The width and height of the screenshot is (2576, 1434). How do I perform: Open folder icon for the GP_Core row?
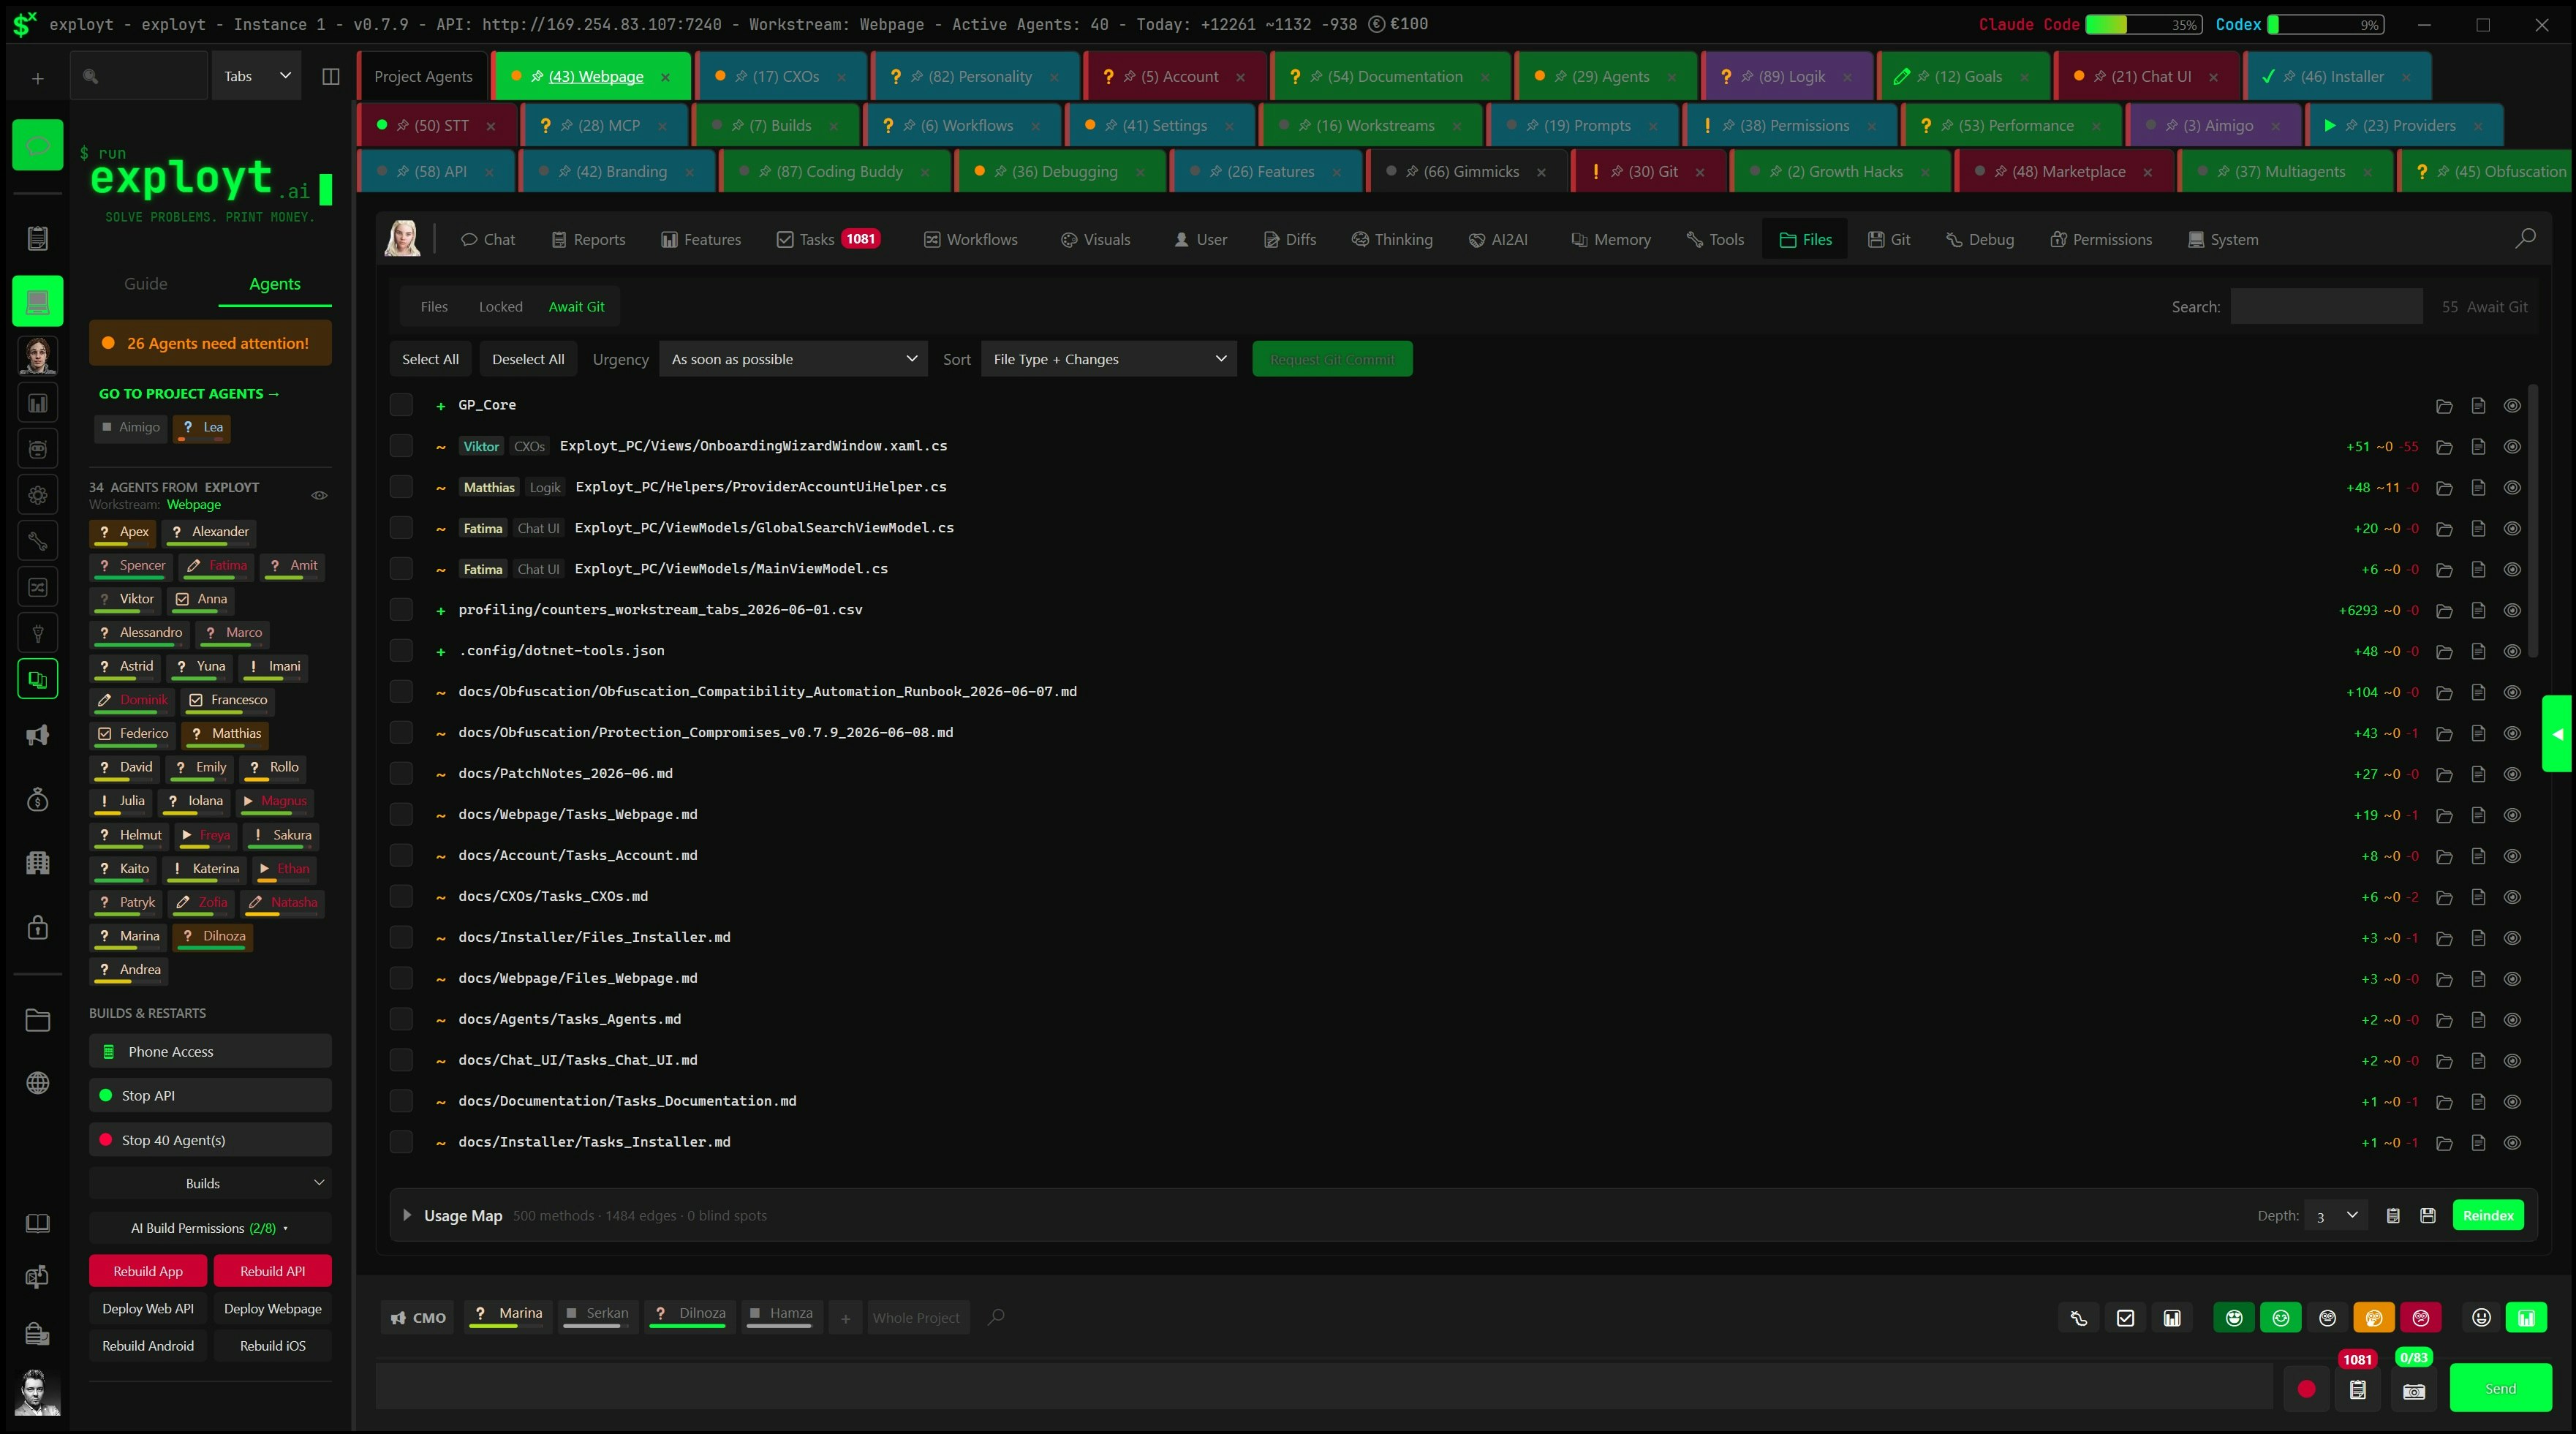coord(2444,406)
